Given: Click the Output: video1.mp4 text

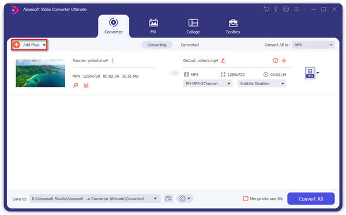Looking at the screenshot, I should [201, 60].
